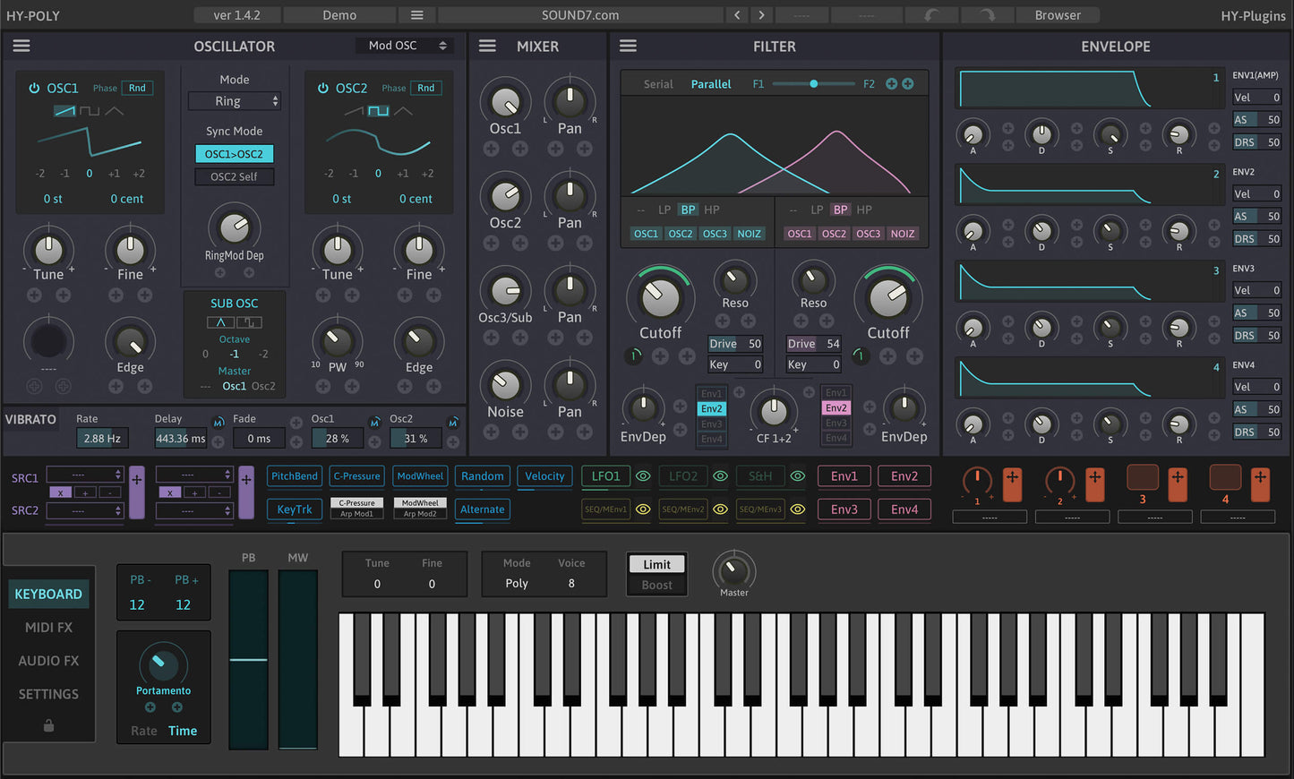The height and width of the screenshot is (779, 1294).
Task: Go to previous preset with left arrow
Action: coord(737,15)
